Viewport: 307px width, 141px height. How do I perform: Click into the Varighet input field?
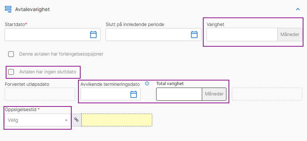242,35
